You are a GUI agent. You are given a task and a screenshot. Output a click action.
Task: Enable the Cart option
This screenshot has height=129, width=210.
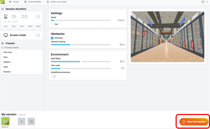[52, 24]
